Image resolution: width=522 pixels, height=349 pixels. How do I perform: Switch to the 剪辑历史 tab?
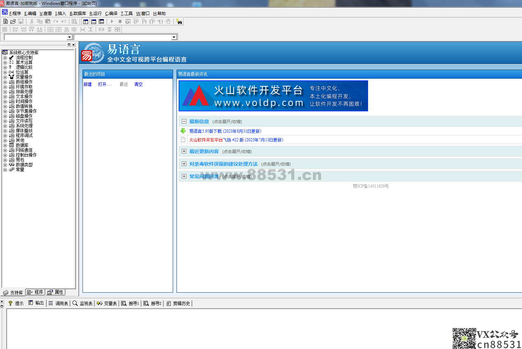pos(178,303)
